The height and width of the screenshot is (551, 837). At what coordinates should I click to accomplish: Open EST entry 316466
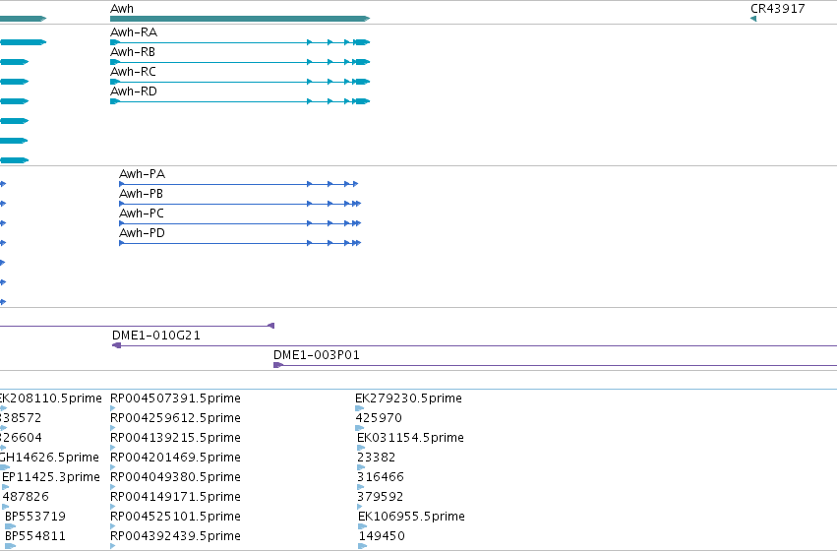pos(381,477)
